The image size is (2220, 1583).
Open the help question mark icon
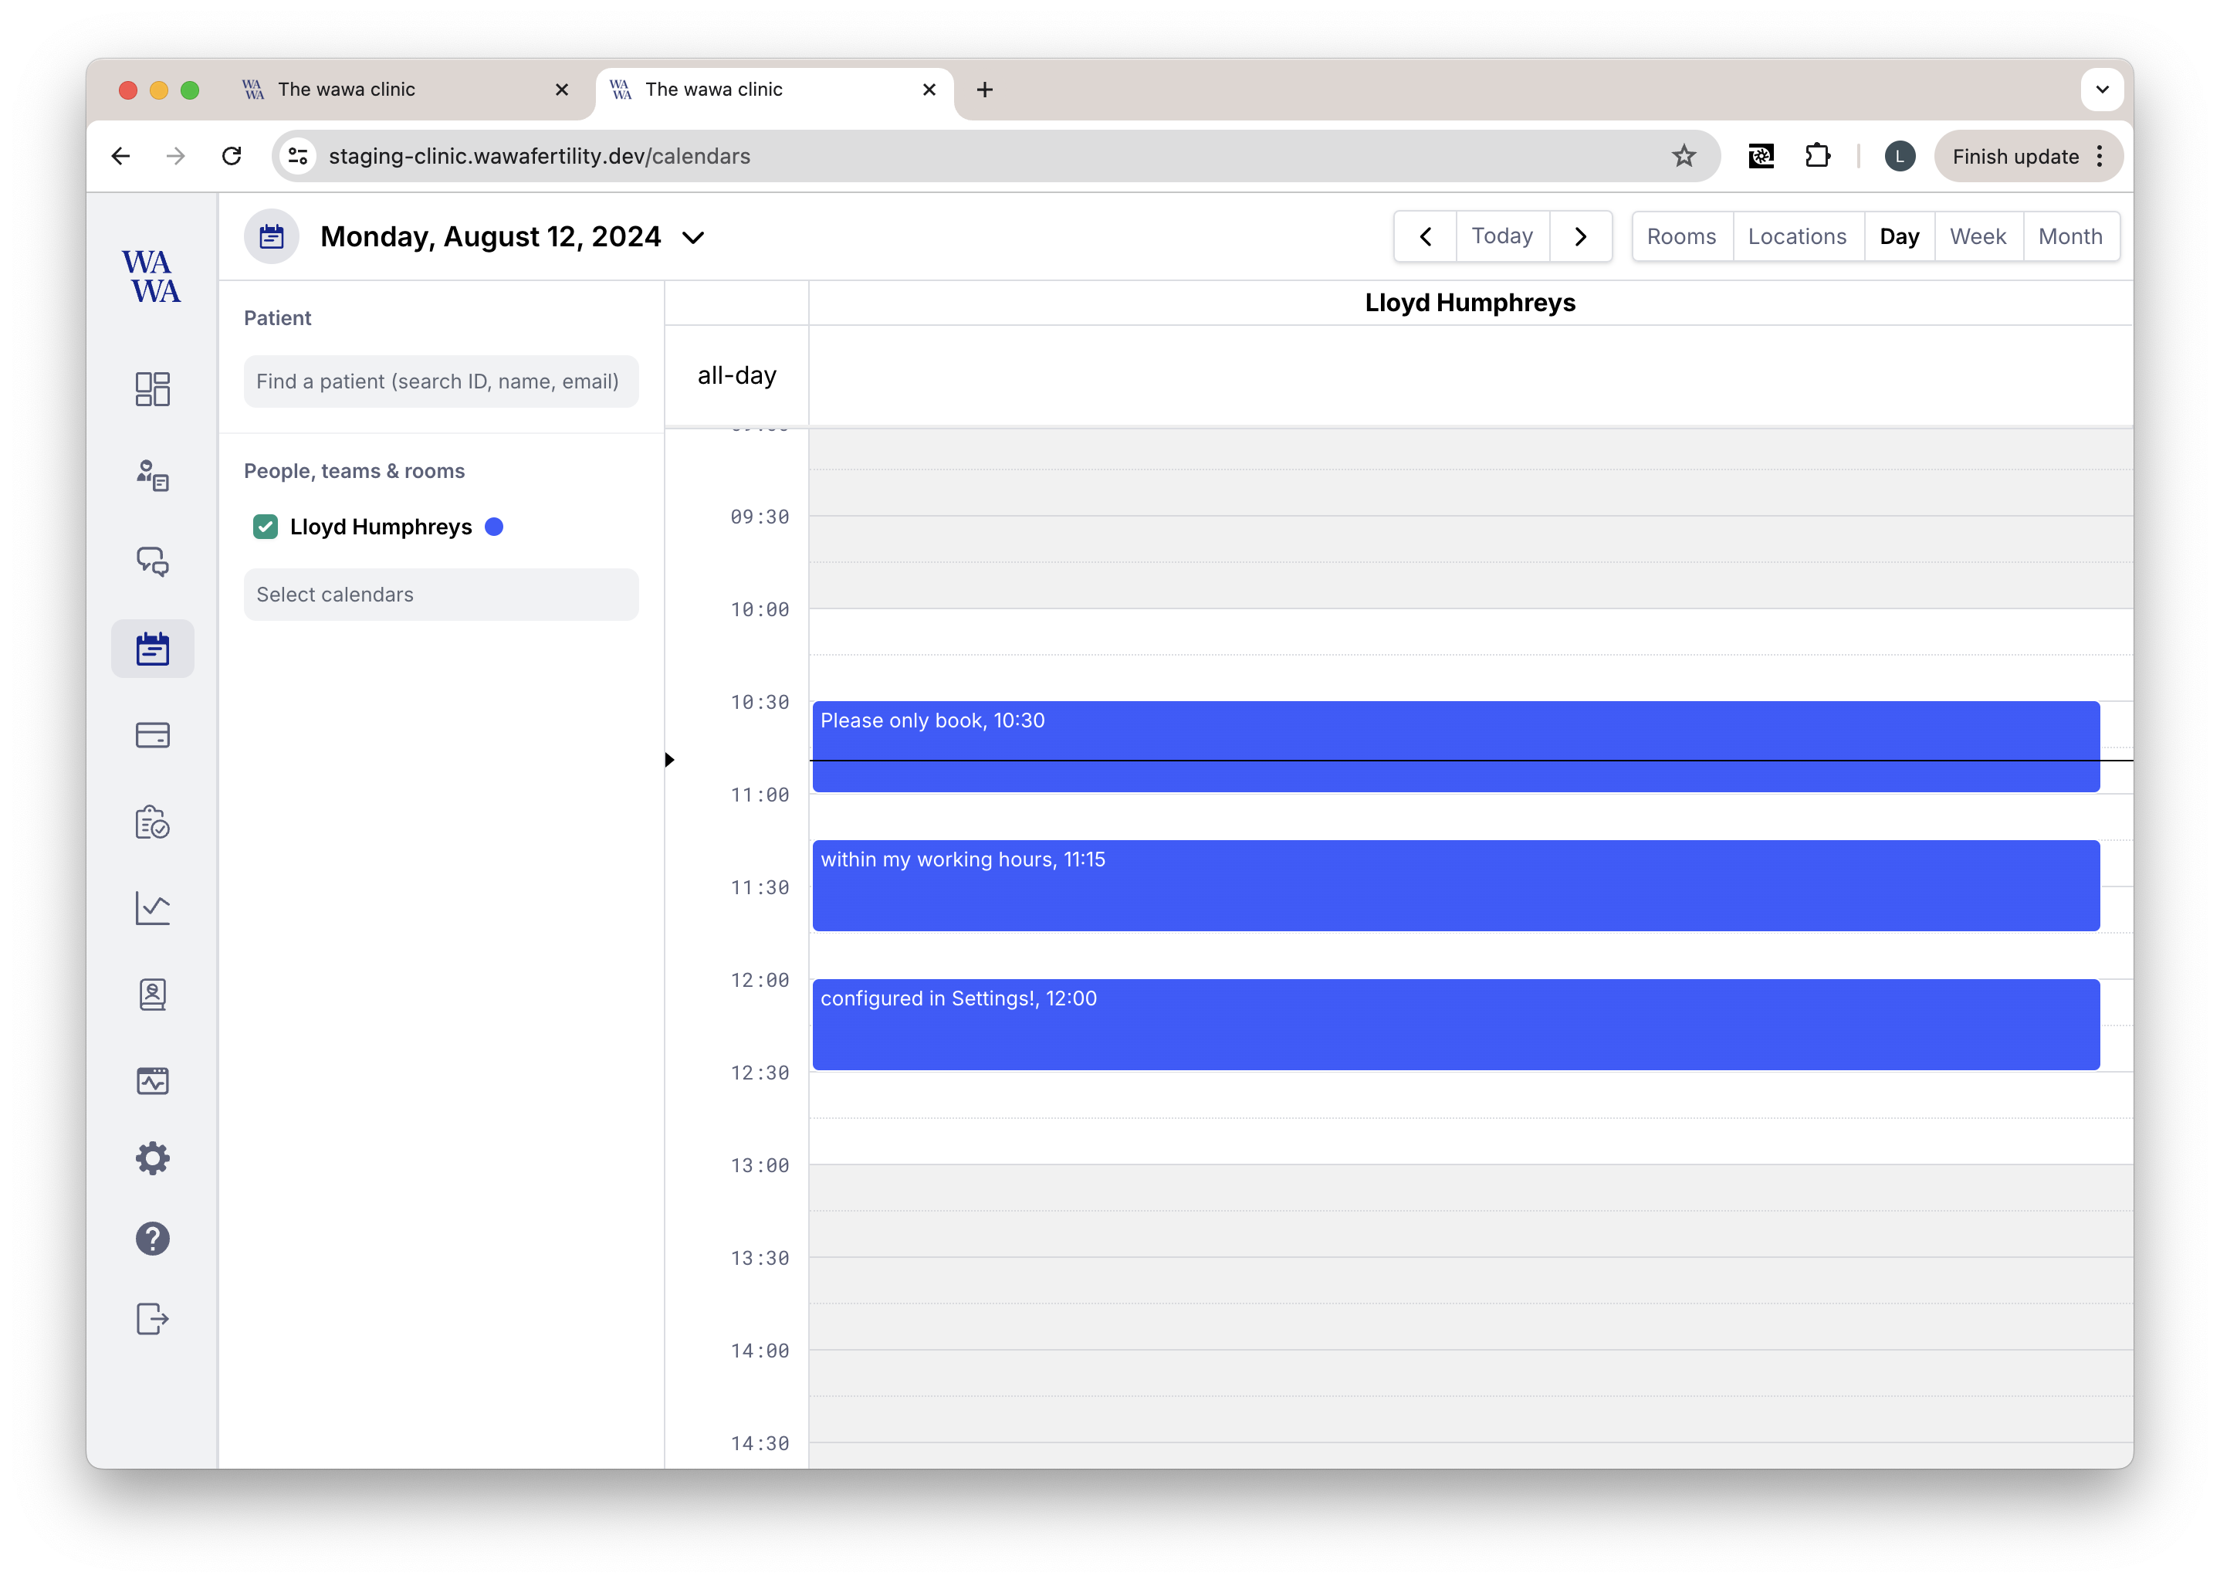[x=152, y=1239]
